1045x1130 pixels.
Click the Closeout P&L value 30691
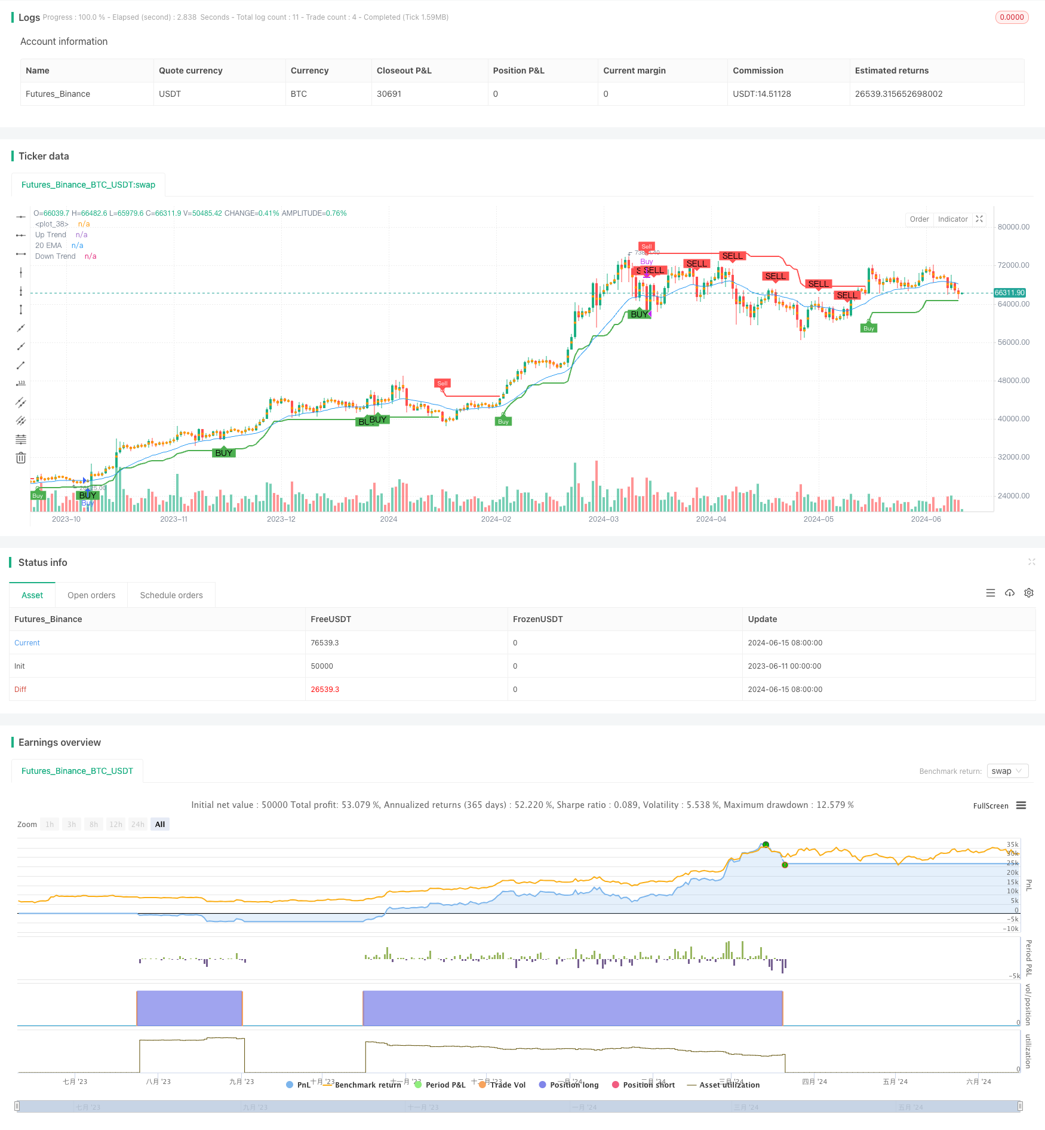[x=389, y=94]
